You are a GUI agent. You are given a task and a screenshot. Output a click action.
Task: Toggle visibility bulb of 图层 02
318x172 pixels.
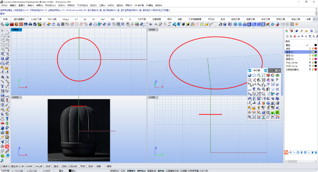coord(310,55)
